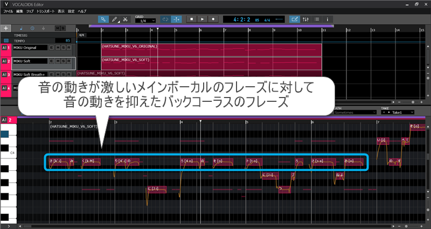Toggle the clock tempo icon in track header
The width and height of the screenshot is (431, 229).
tap(32, 29)
